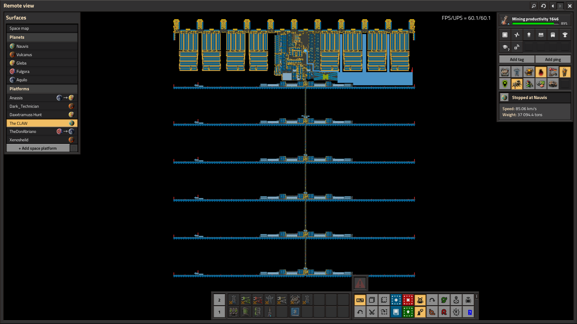
Task: Toggle pollution overlay on map
Action: point(541,72)
